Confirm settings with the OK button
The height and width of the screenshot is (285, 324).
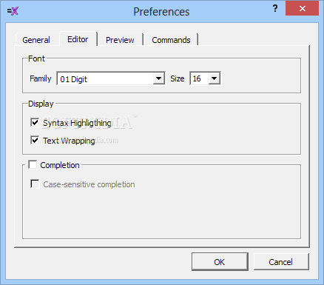[x=220, y=261]
